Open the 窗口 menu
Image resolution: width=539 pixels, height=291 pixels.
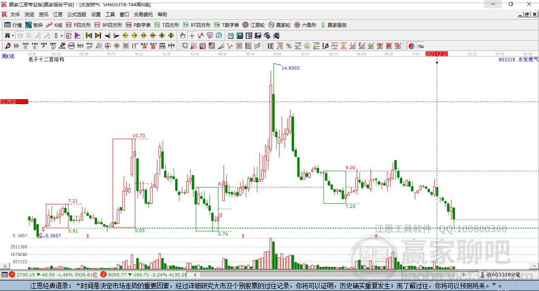click(x=124, y=14)
